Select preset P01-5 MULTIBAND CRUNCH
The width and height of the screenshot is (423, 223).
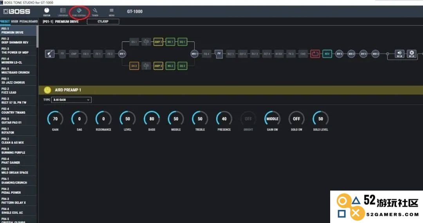pyautogui.click(x=18, y=70)
